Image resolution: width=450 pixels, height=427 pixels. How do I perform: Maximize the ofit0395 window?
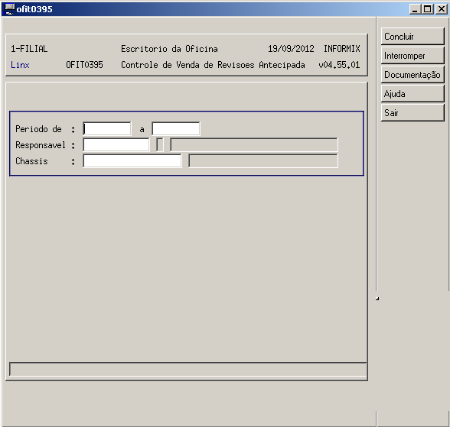(x=427, y=9)
